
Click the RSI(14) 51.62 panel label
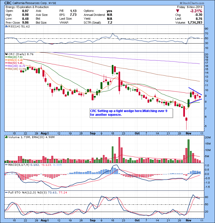pyautogui.click(x=19, y=26)
